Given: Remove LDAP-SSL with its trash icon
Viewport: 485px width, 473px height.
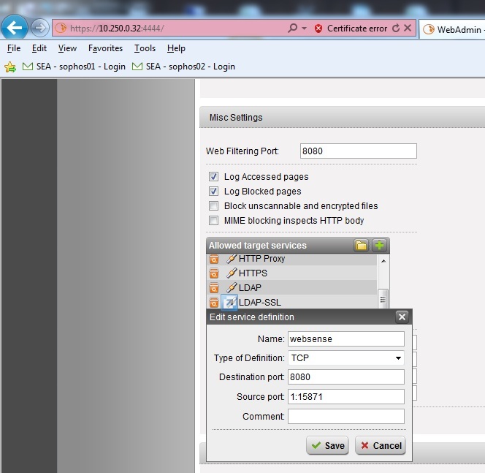Looking at the screenshot, I should (214, 302).
